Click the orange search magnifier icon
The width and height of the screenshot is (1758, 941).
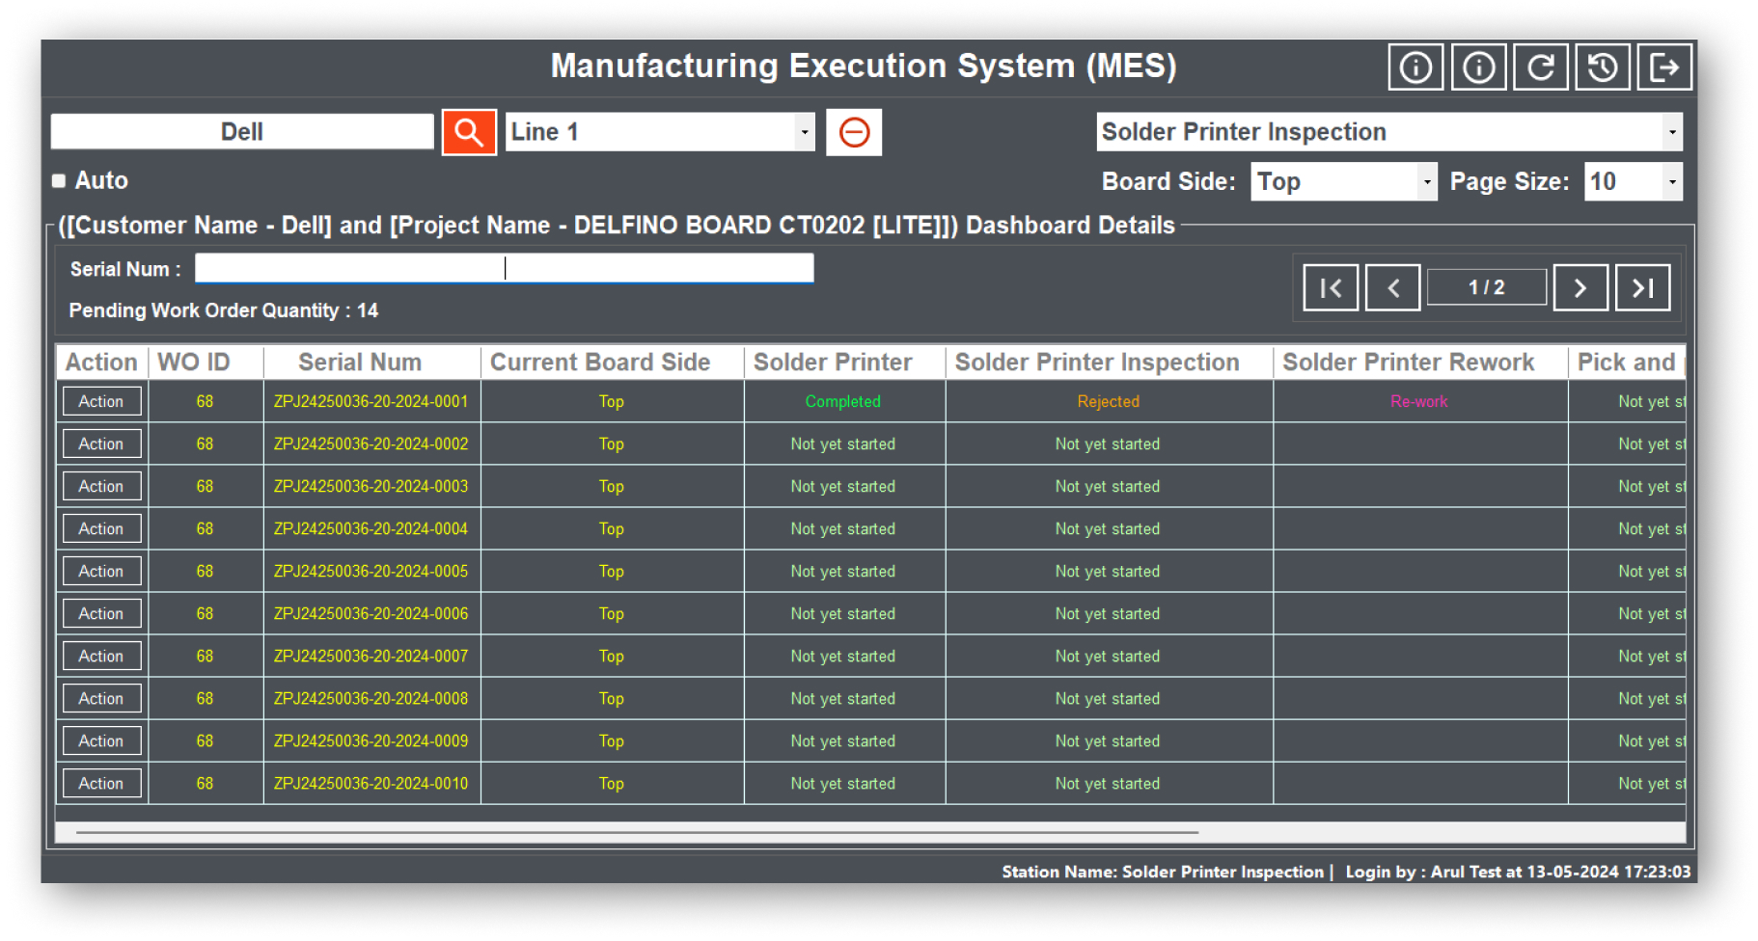[x=469, y=132]
